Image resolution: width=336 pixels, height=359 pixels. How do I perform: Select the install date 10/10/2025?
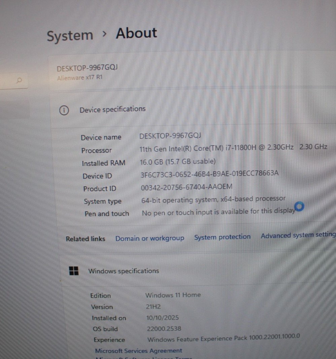(163, 318)
